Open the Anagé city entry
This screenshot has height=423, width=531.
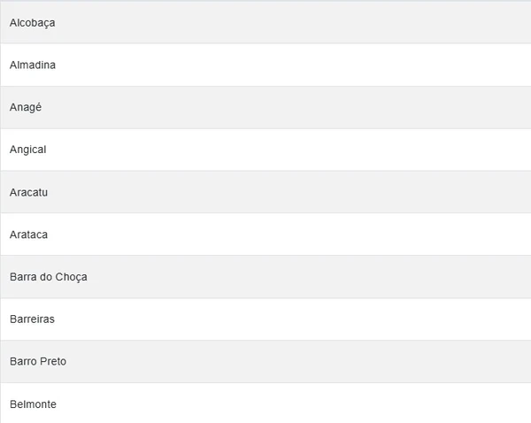26,107
